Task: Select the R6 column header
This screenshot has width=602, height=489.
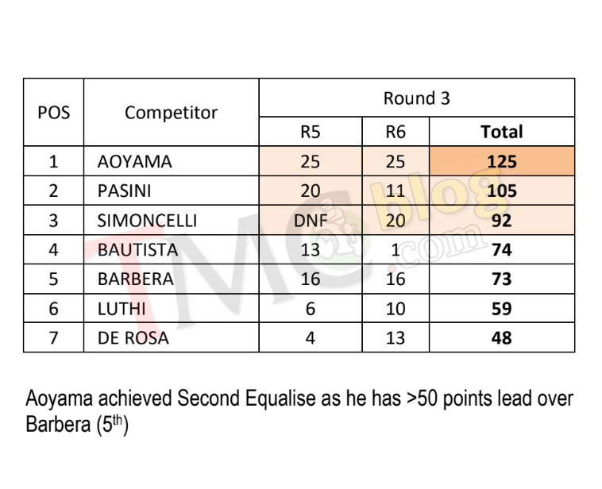Action: click(396, 132)
